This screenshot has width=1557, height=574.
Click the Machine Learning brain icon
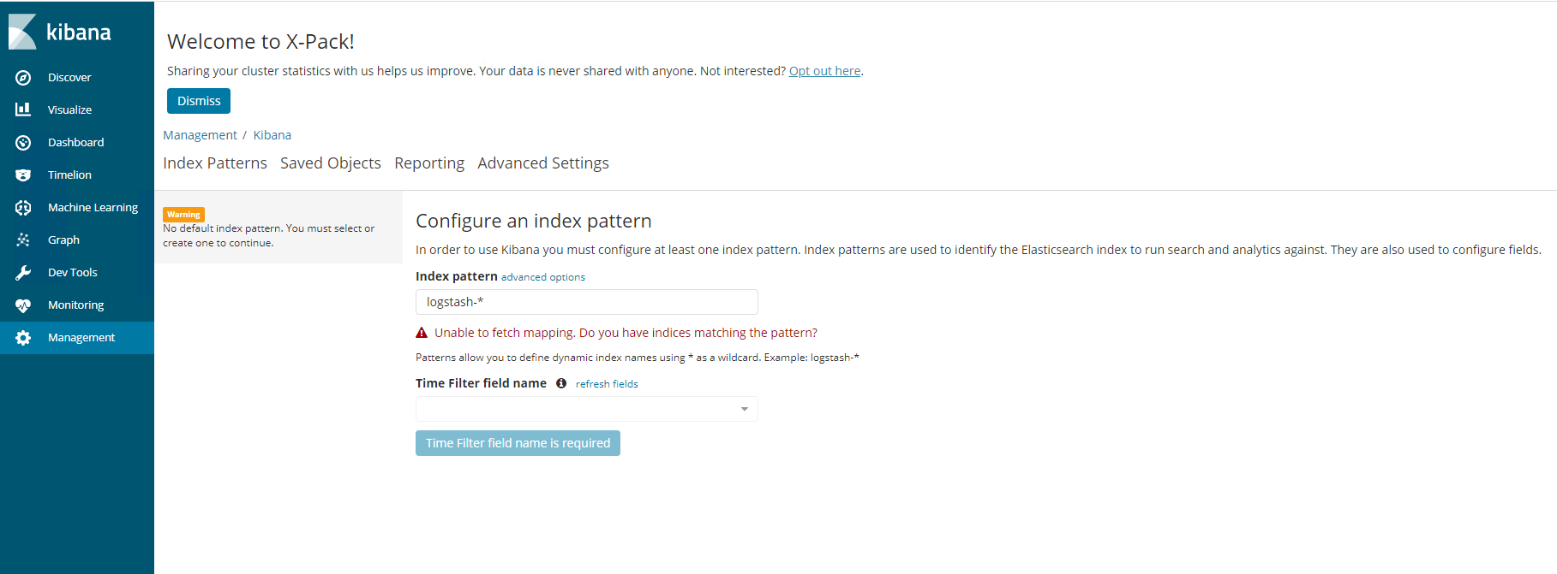[x=23, y=208]
